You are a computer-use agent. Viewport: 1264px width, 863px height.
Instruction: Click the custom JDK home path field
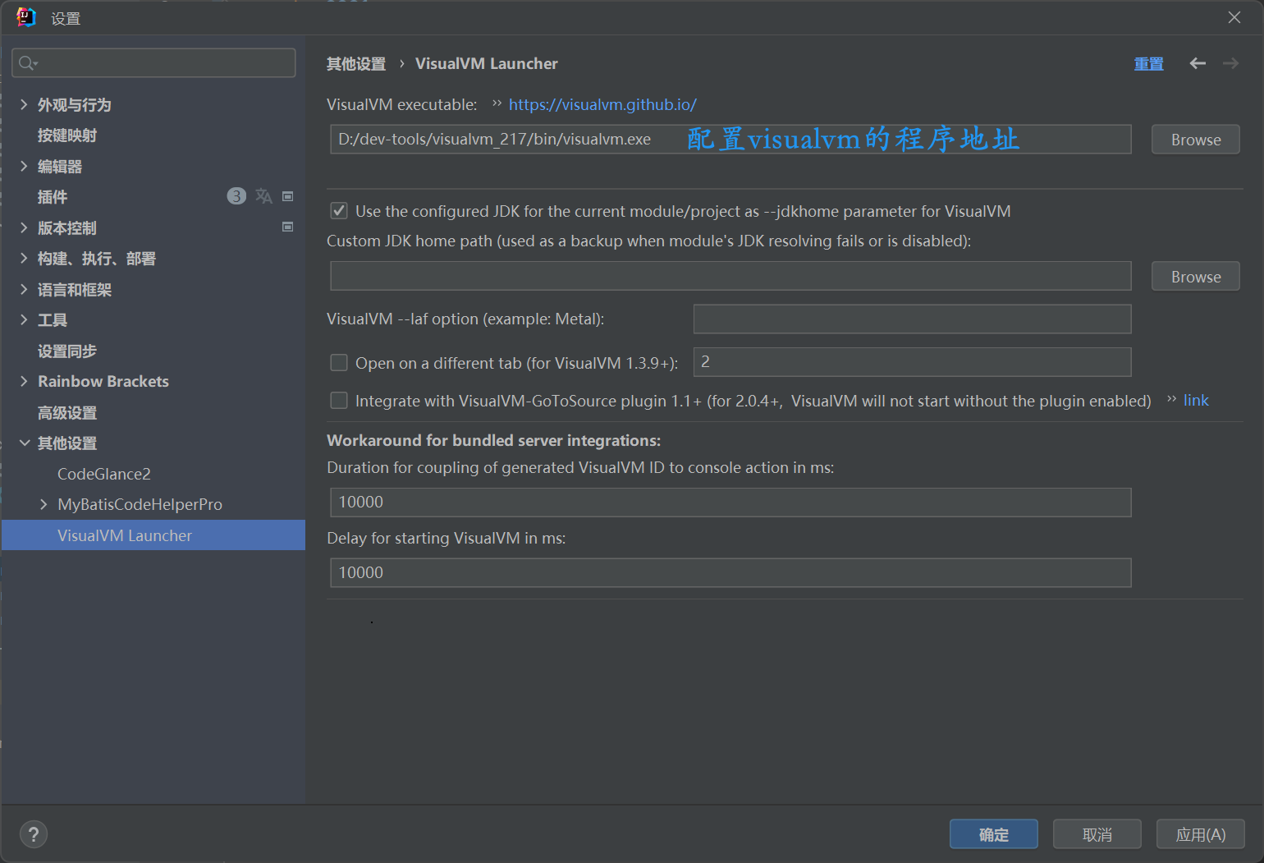coord(730,276)
